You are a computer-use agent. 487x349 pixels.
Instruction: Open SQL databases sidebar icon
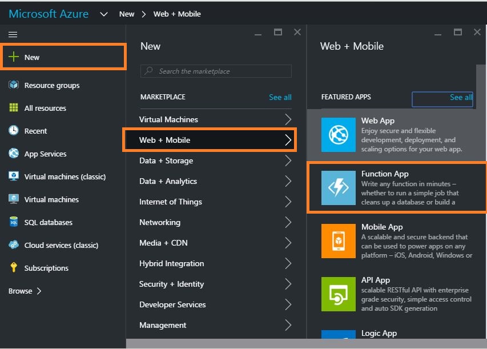click(14, 222)
